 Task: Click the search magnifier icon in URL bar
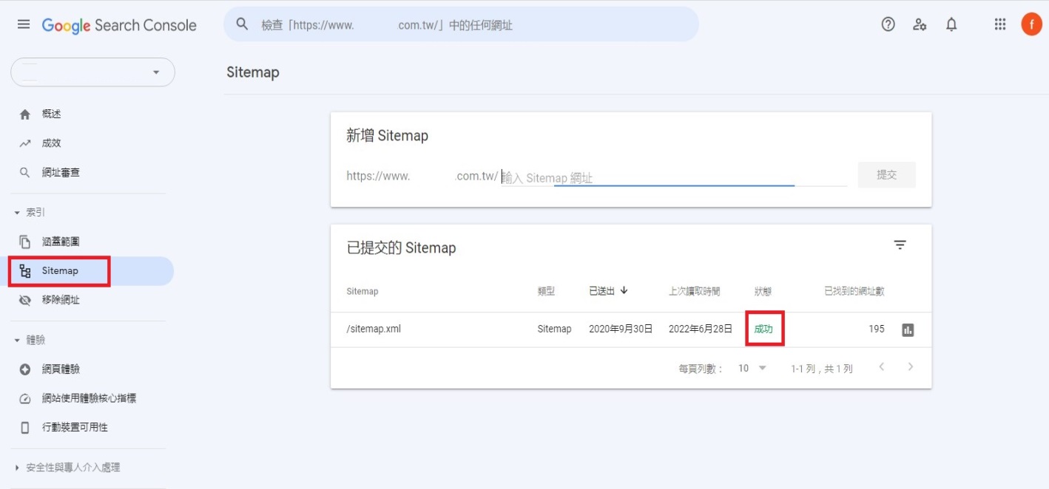click(242, 24)
